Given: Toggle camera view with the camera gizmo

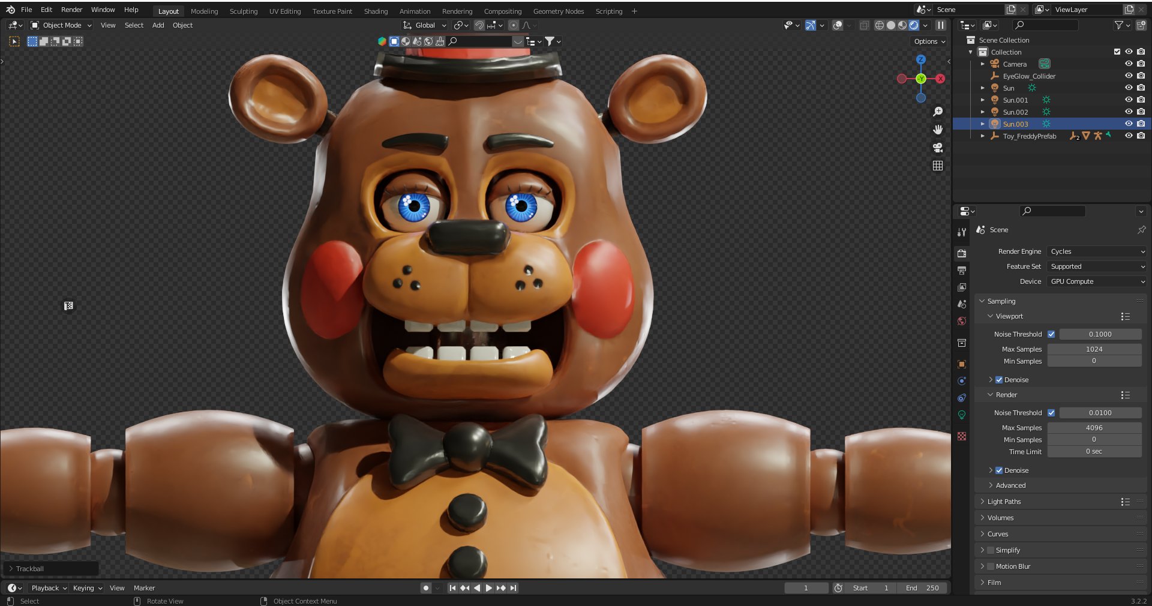Looking at the screenshot, I should pos(938,148).
